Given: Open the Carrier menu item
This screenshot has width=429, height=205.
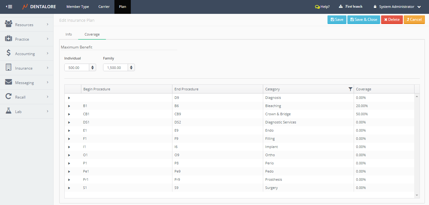Looking at the screenshot, I should 104,7.
